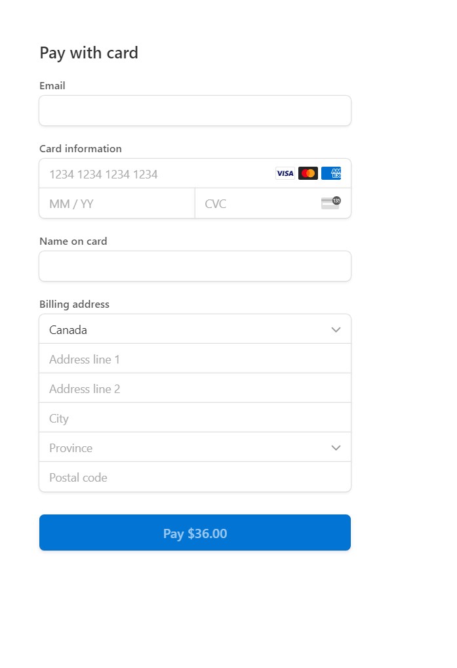Select the Address line 2 field
This screenshot has width=457, height=668.
(x=195, y=389)
